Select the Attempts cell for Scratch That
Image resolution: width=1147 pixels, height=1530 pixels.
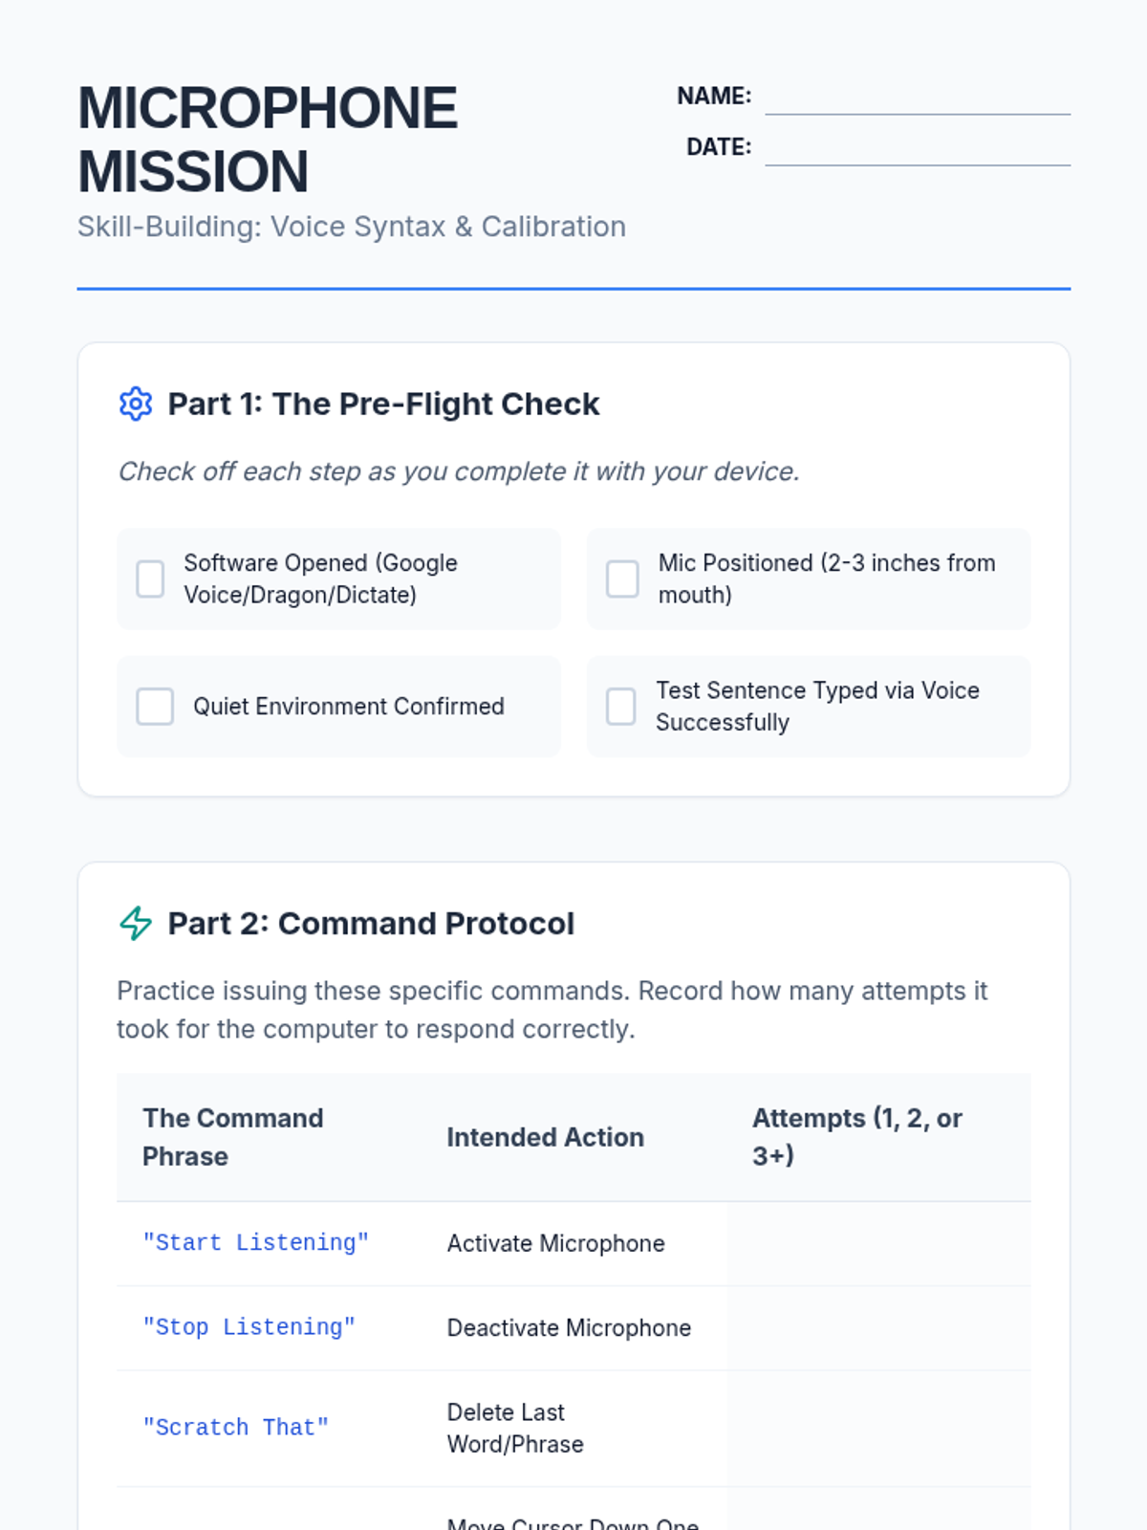coord(878,1428)
